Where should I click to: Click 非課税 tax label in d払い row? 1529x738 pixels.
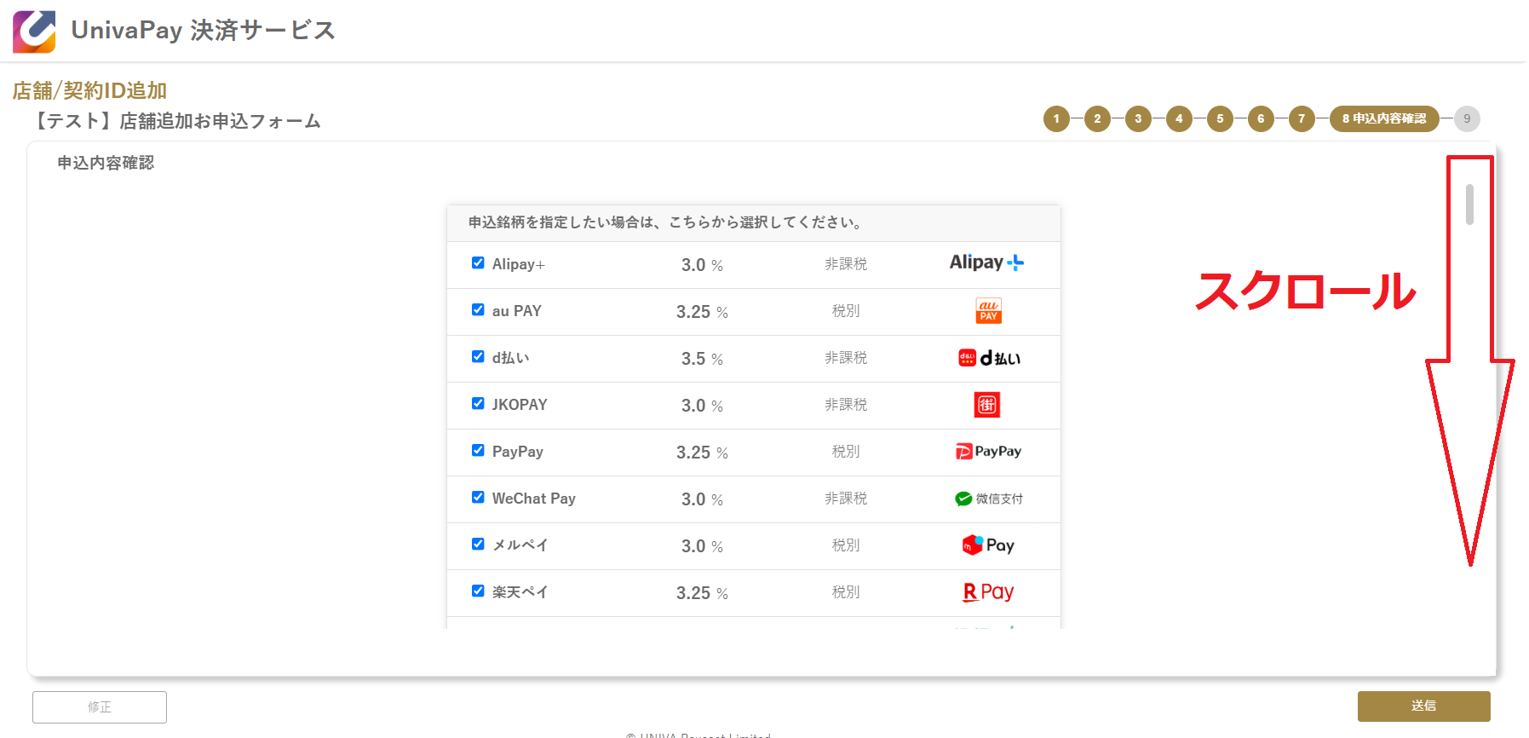click(x=846, y=358)
